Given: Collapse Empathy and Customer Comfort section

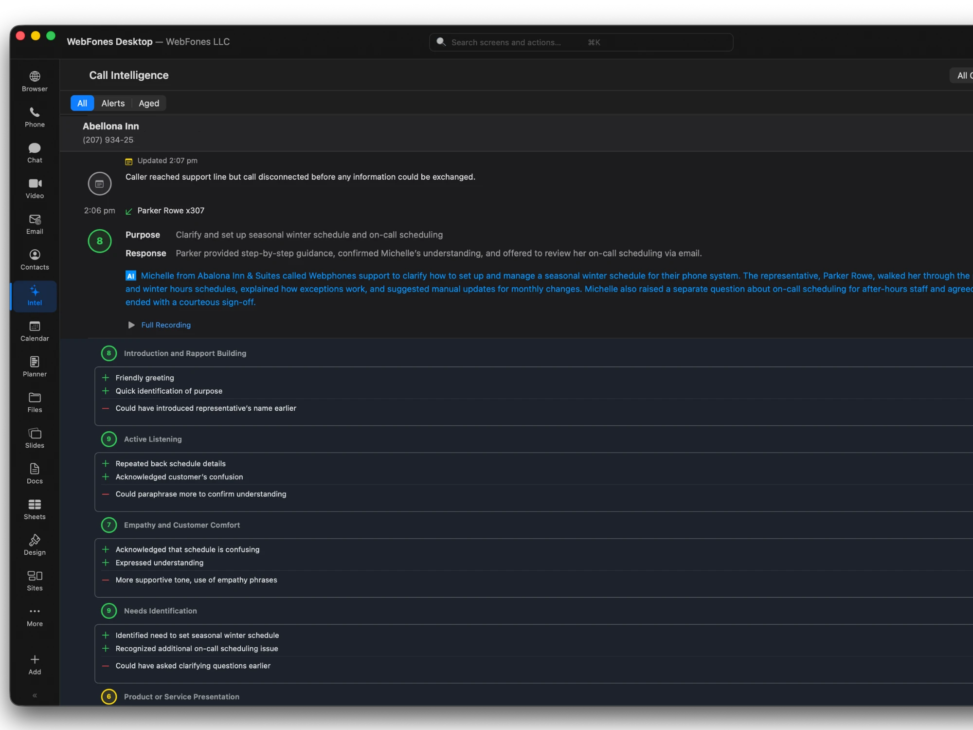Looking at the screenshot, I should click(182, 525).
